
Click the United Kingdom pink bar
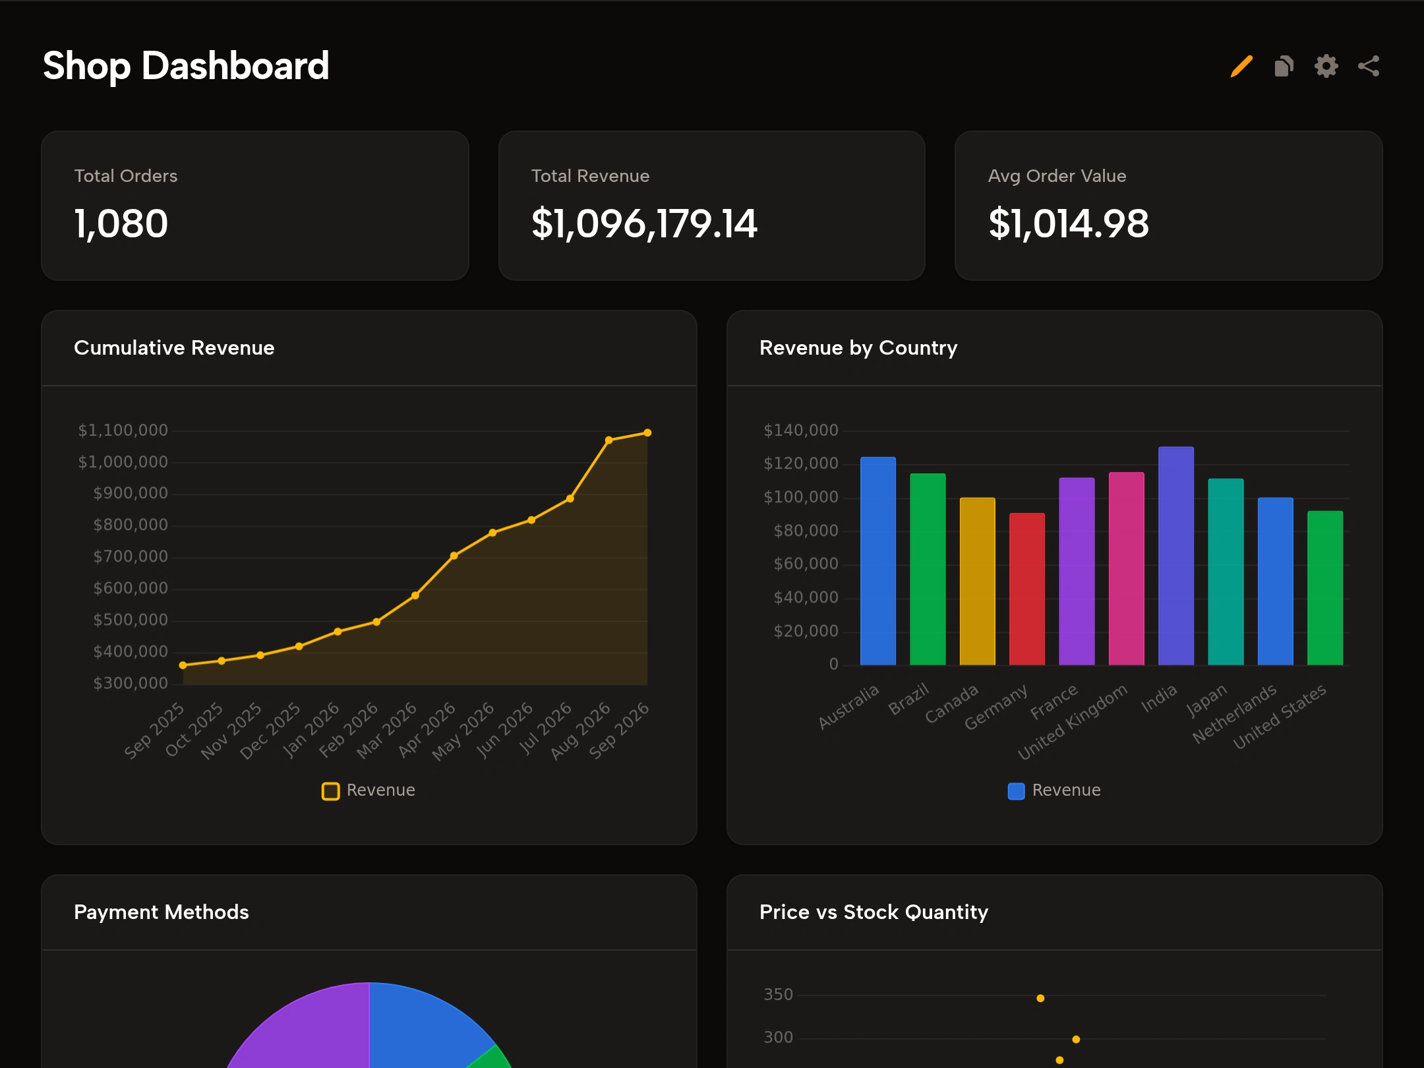[x=1127, y=569]
